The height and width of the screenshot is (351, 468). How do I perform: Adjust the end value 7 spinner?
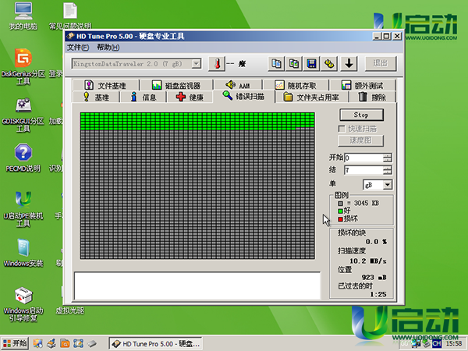tap(387, 170)
